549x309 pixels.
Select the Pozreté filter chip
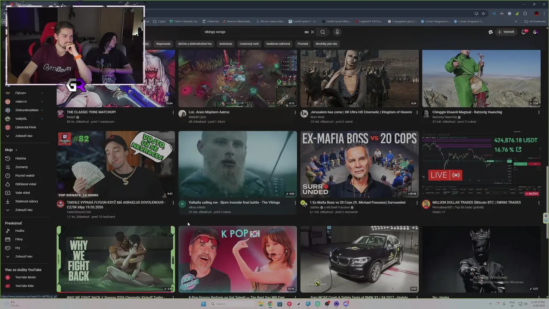303,44
